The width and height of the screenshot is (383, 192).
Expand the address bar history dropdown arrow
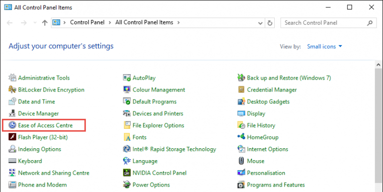260,23
